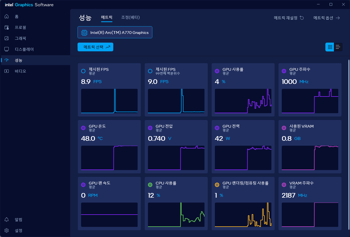
Task: Click the GPU 렌더링/컴퓨팅 orange graph
Action: 243,215
